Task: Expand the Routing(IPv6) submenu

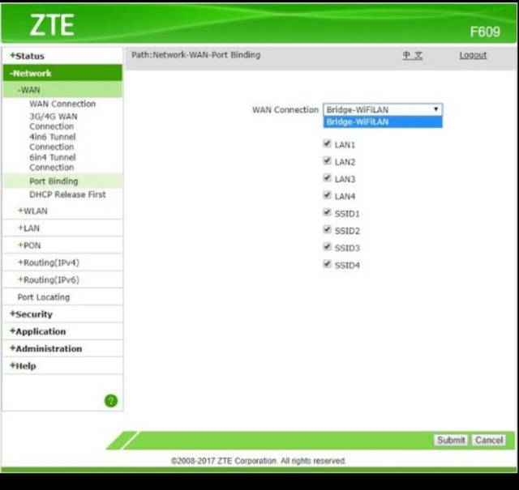Action: tap(63, 279)
